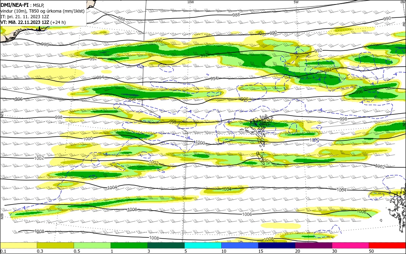The image size is (406, 254).
Task: Pick the blue 10 mm legend swatch
Action: tap(240, 245)
